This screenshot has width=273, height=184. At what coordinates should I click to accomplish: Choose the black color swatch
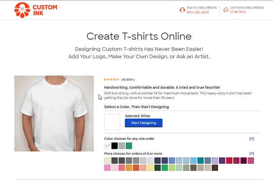[x=114, y=146]
